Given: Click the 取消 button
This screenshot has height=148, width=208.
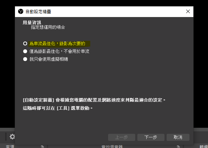Looking at the screenshot, I should [x=178, y=137].
